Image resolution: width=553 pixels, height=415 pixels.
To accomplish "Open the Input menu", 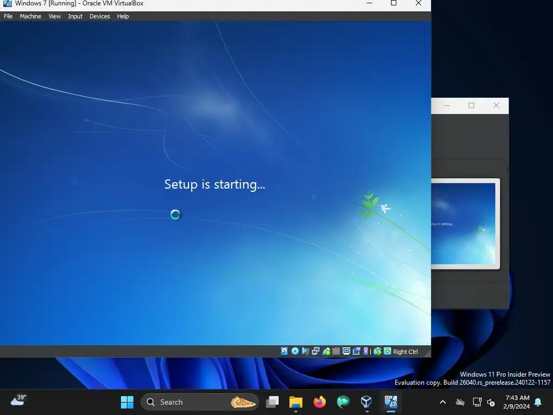I will (x=75, y=16).
